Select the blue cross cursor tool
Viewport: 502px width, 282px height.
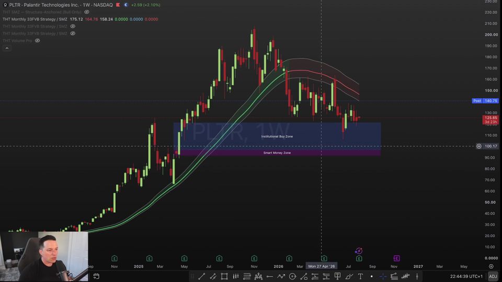click(383, 276)
